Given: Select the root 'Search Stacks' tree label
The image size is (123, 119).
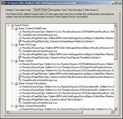Looking at the screenshot, I should (22, 25).
